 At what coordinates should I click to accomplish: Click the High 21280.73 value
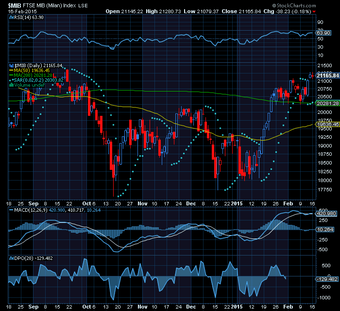click(x=163, y=11)
